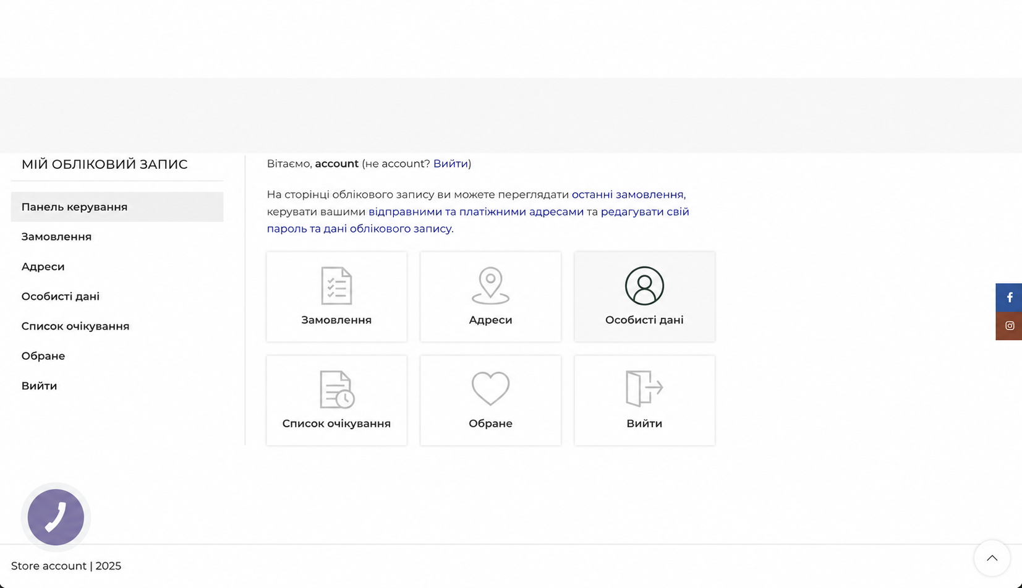Click the МІЙ ОБЛІКОВИЙ ЗАПИС heading
Screen dimensions: 1022x588
104,164
